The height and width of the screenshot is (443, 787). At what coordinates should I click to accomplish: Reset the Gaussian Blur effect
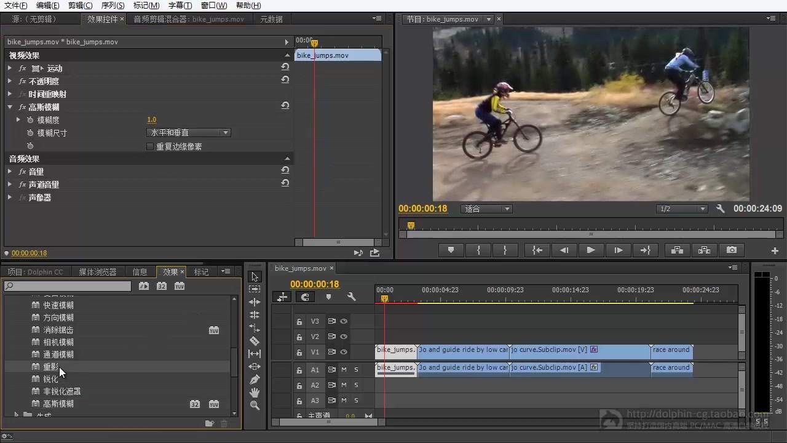coord(285,106)
